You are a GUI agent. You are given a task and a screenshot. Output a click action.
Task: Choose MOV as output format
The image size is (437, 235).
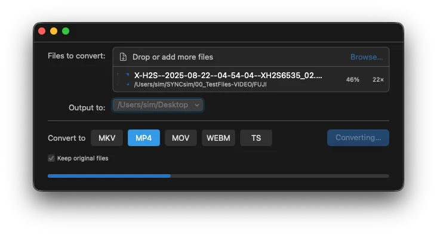tap(181, 138)
